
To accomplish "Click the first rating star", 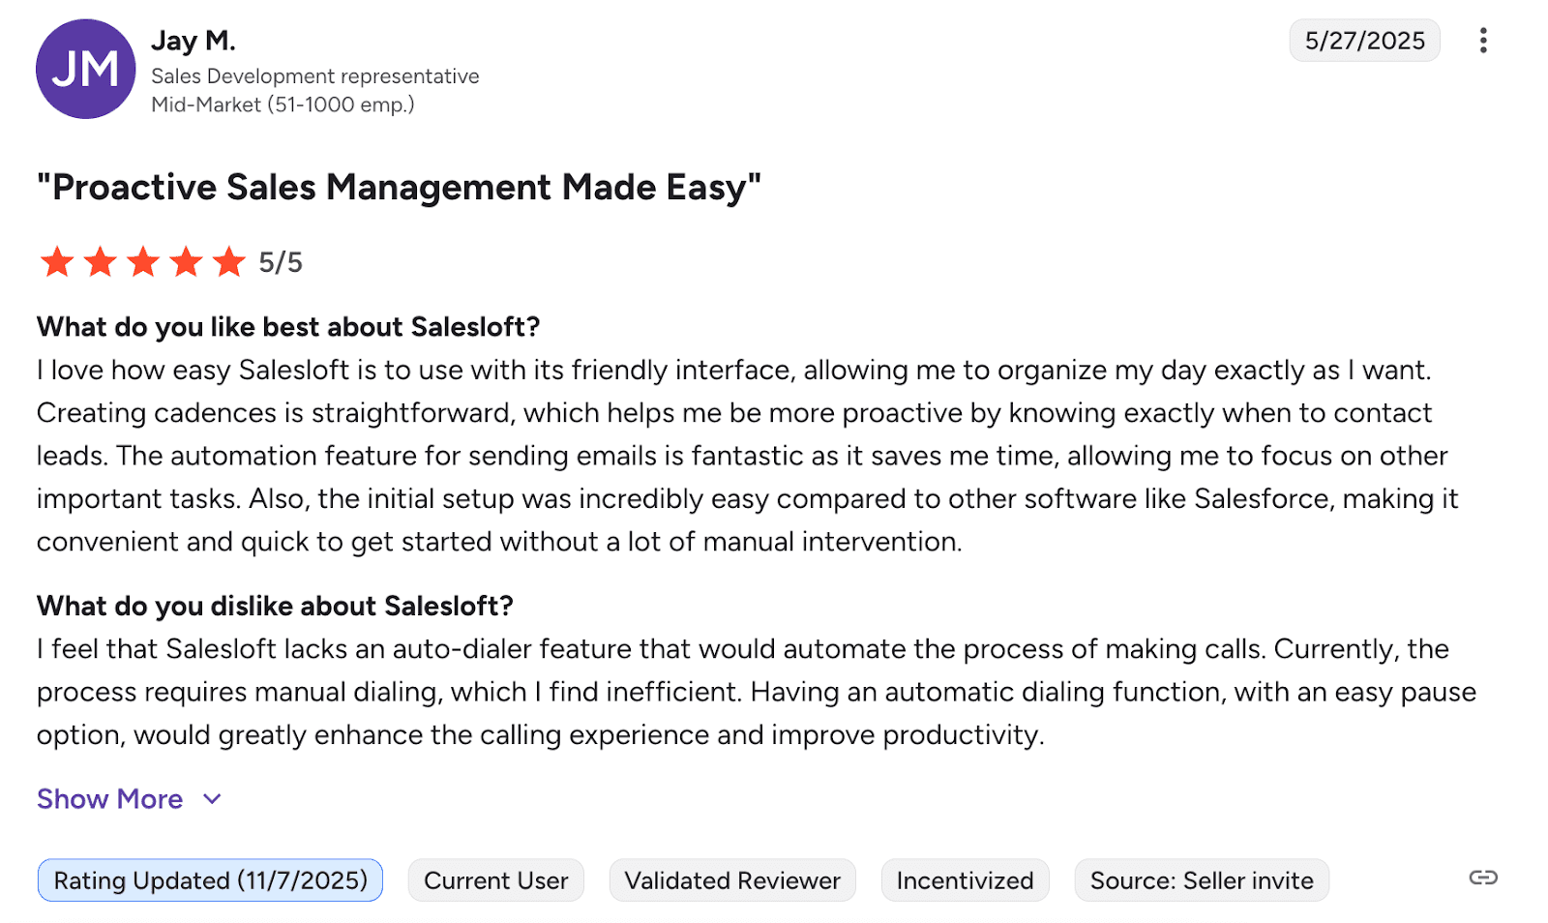I will pyautogui.click(x=57, y=261).
